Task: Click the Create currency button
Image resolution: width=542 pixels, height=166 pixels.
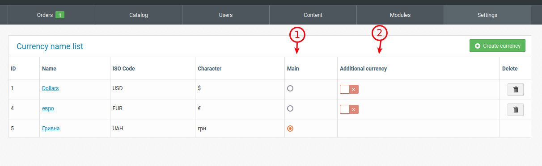Action: click(497, 46)
